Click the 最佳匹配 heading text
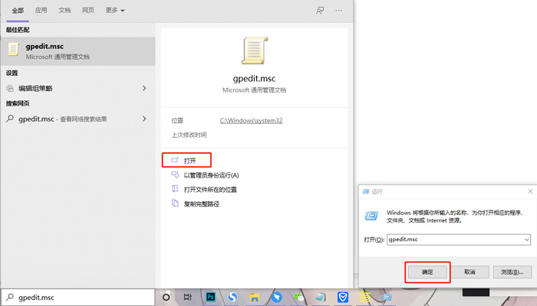537x306 pixels. [x=18, y=30]
